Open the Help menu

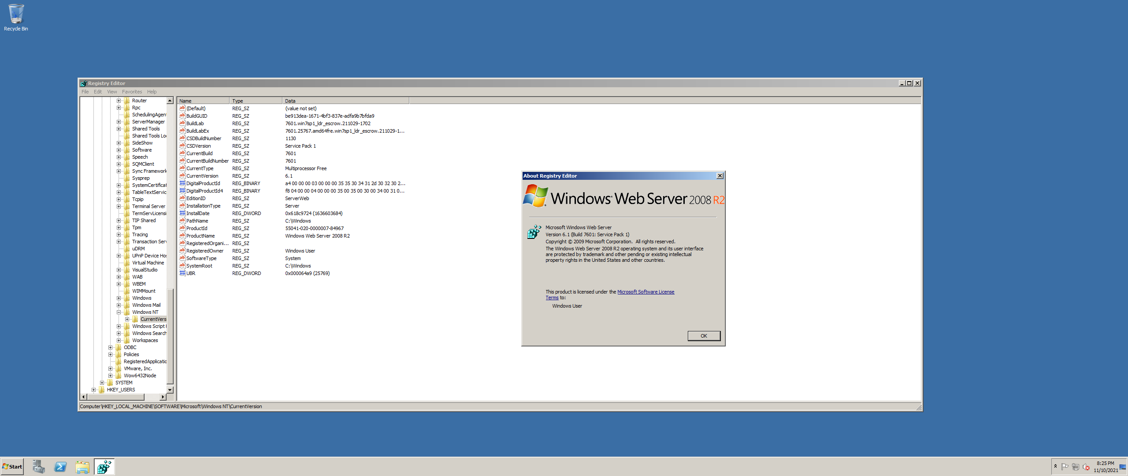pos(152,92)
